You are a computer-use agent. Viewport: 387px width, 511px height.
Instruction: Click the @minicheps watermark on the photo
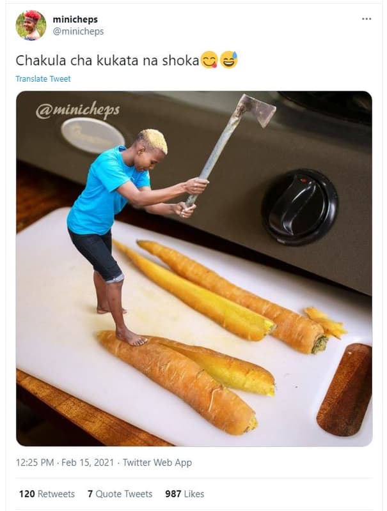coord(77,111)
